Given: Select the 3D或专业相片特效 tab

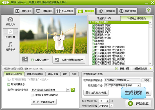Looking at the screenshot, I should tap(136, 18).
